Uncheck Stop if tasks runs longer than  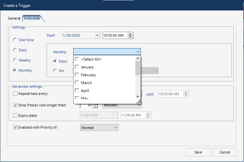15,105
